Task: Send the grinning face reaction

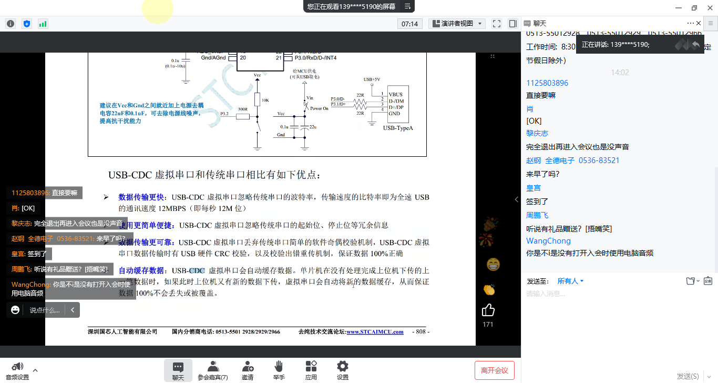Action: point(493,264)
